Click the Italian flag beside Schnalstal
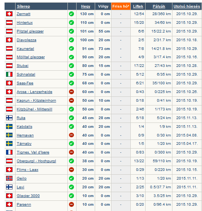Viewport: 202px width, 211px height. click(x=9, y=74)
